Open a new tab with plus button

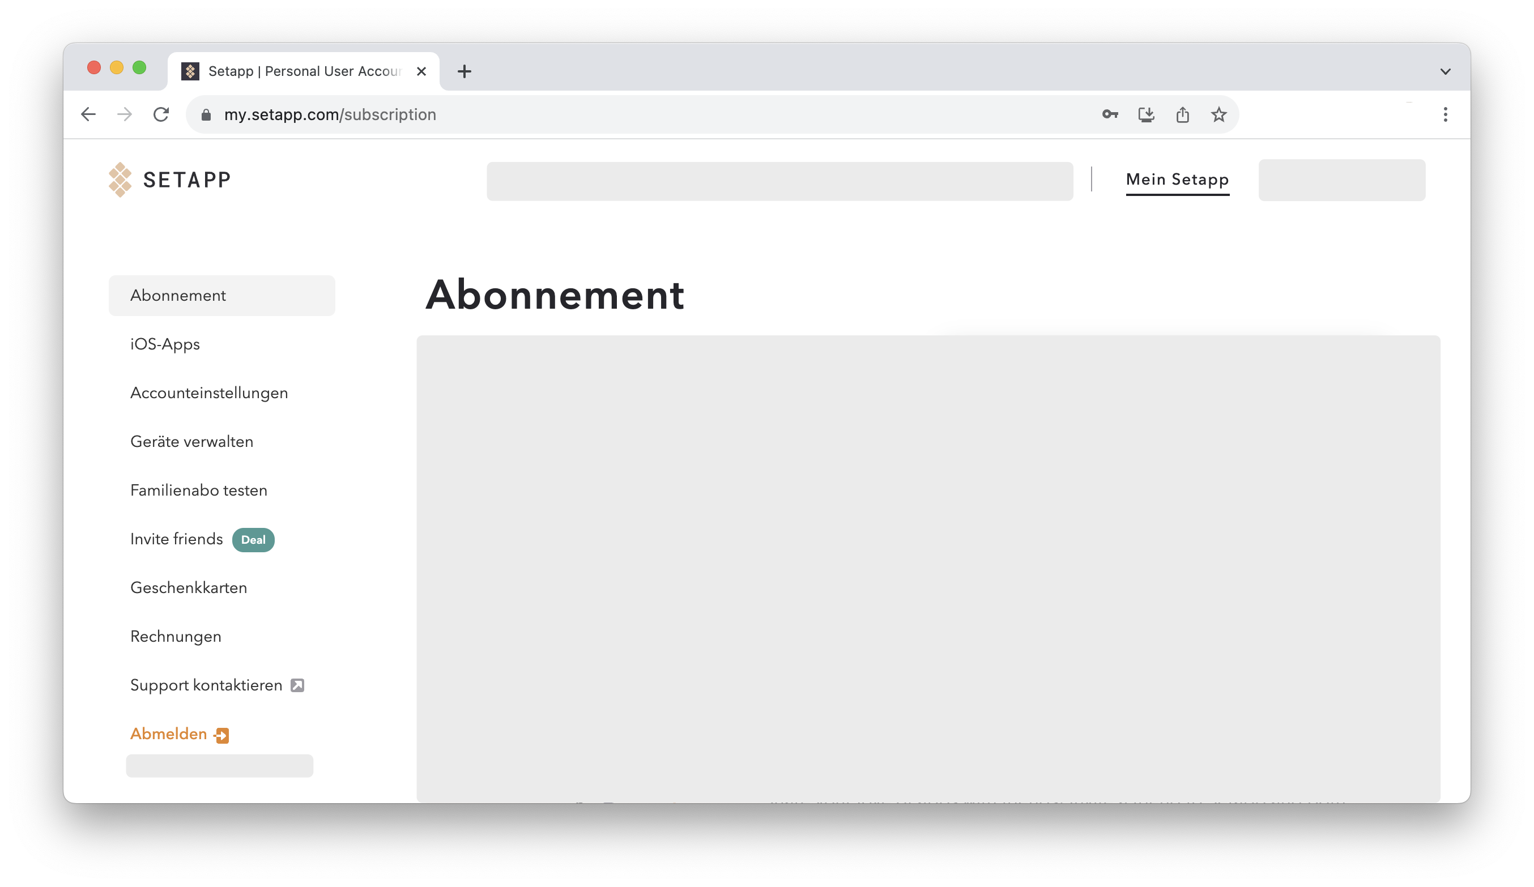pos(465,71)
